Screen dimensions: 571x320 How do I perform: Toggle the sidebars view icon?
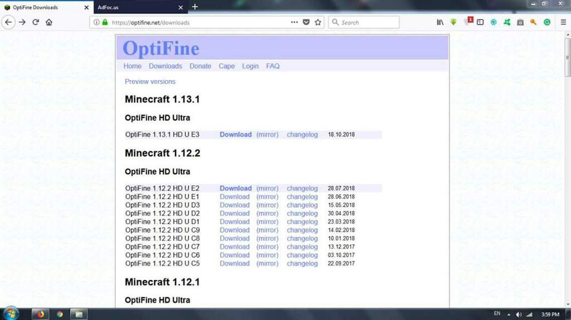480,22
